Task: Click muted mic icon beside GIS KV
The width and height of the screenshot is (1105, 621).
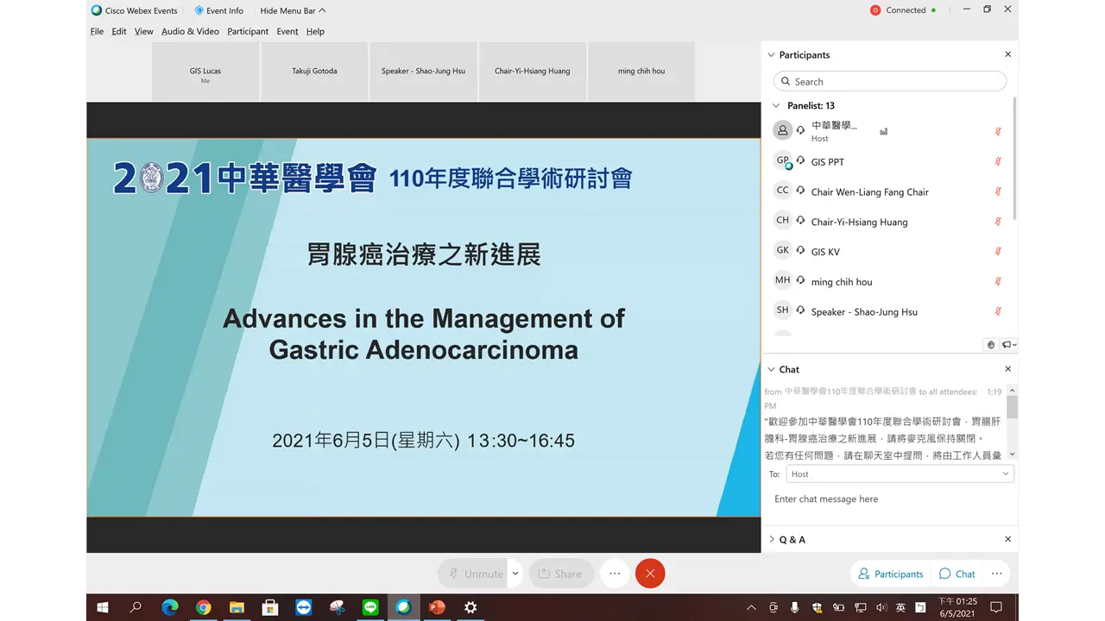Action: pyautogui.click(x=998, y=252)
